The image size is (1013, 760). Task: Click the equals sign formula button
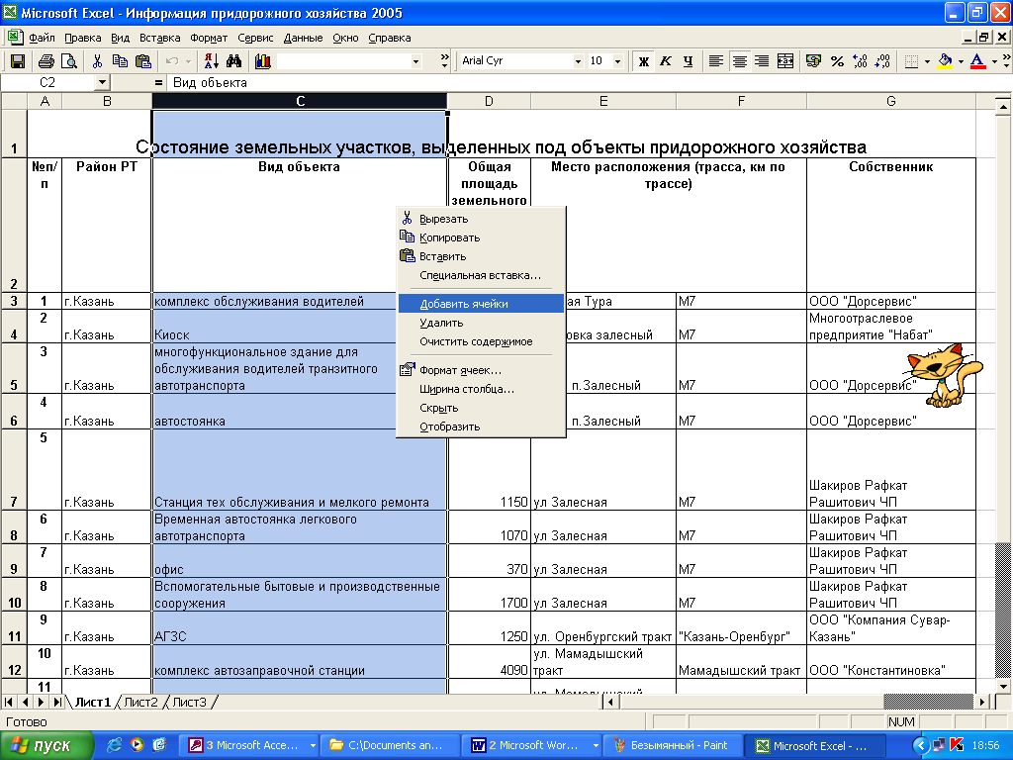[x=158, y=83]
